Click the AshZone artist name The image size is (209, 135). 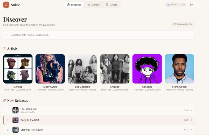(147, 87)
